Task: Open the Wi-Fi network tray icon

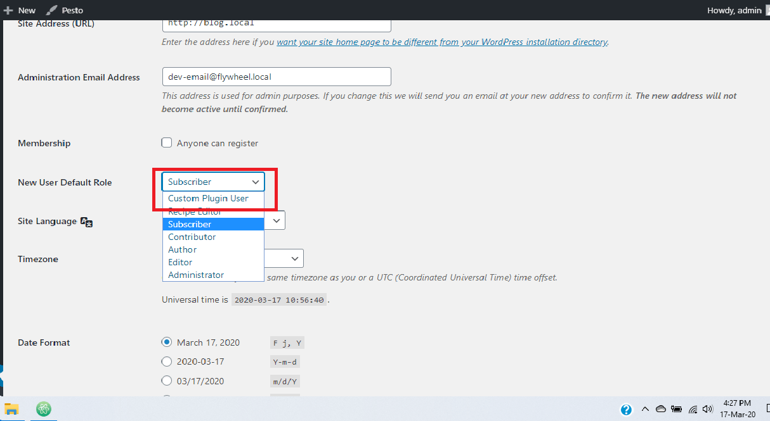Action: (x=693, y=409)
